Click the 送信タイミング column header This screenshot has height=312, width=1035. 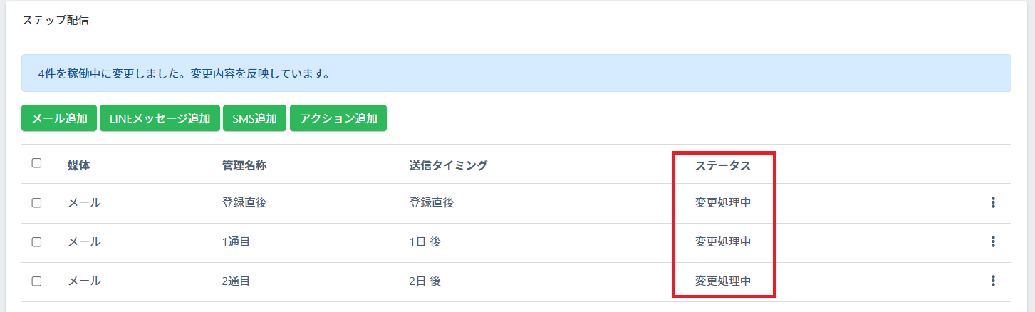448,165
